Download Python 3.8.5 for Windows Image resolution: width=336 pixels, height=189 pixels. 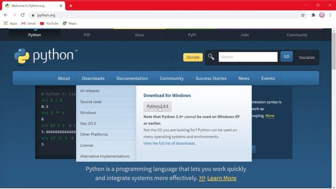pos(157,107)
